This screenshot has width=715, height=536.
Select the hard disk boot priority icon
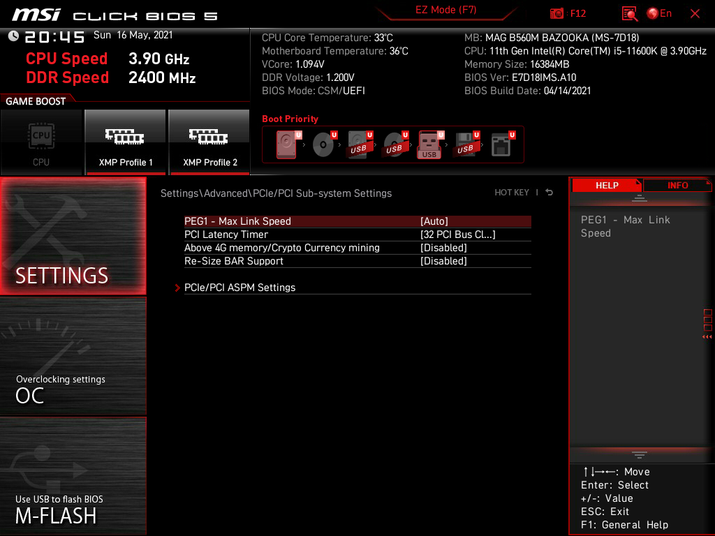(288, 144)
